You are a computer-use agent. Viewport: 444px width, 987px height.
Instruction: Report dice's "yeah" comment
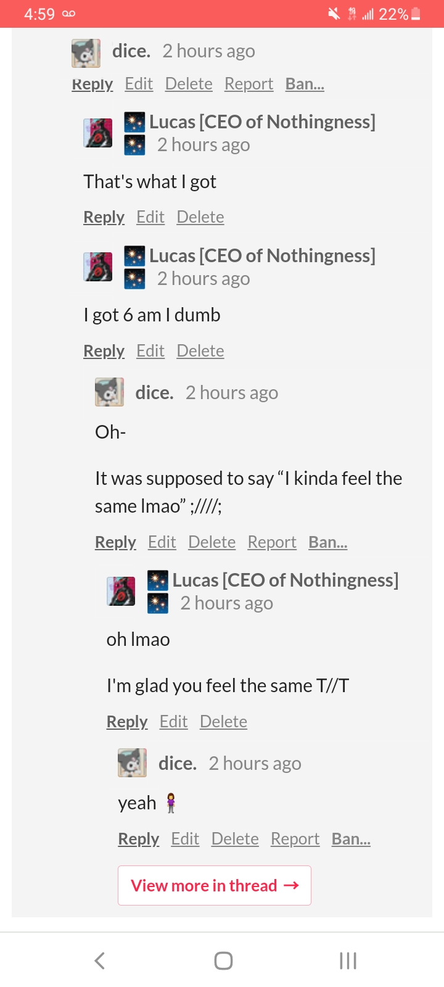coord(295,839)
